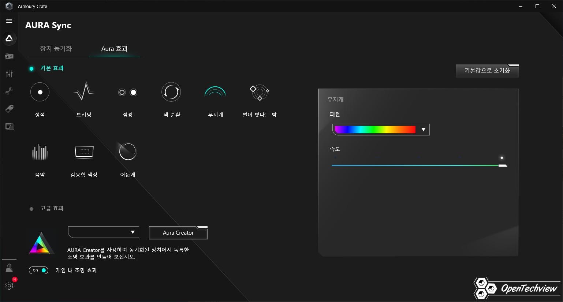Viewport: 563px width, 302px height.
Task: Open the sliders scenario profiles sidebar icon
Action: click(x=9, y=74)
